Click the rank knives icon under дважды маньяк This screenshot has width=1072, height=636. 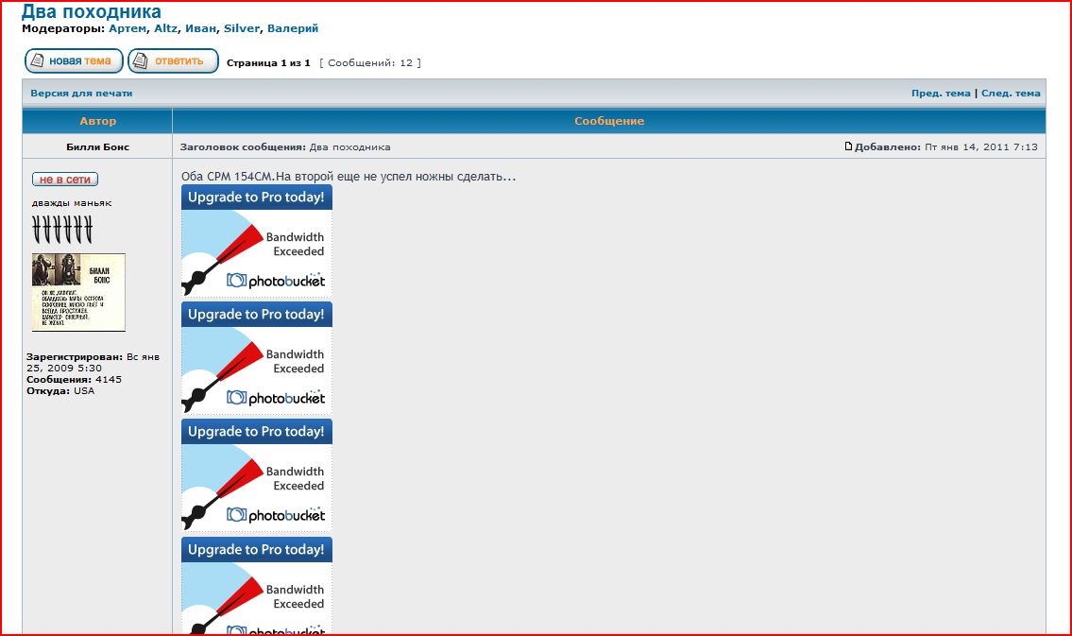click(x=62, y=229)
